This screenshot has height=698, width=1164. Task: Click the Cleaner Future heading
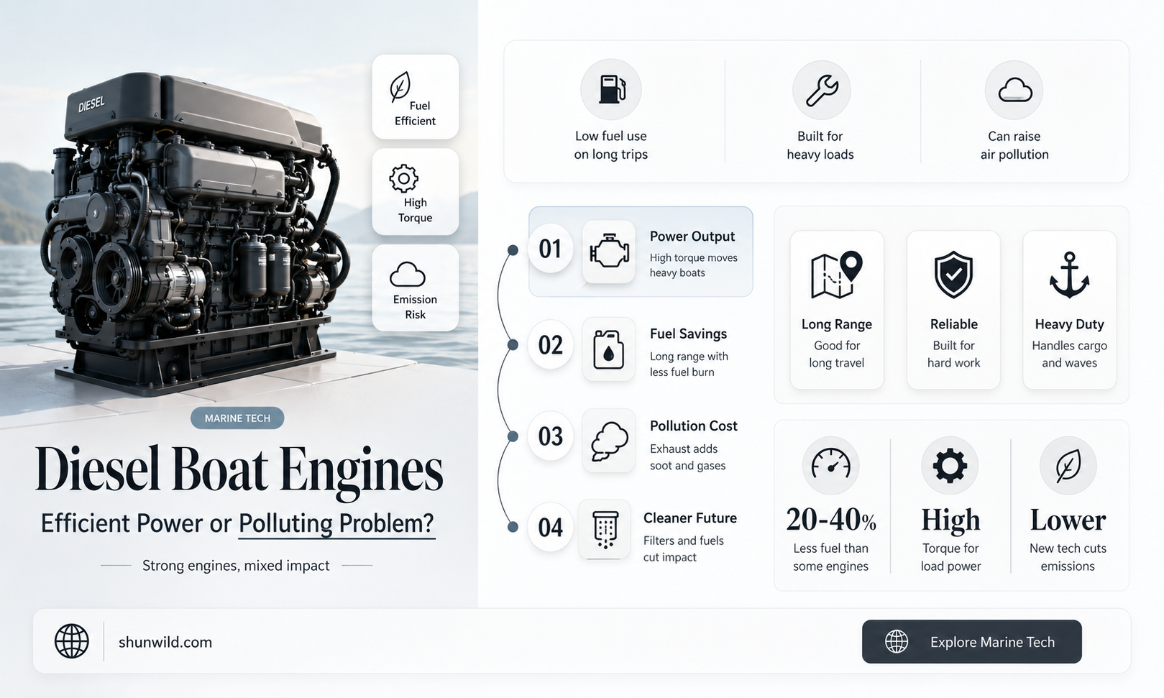click(x=690, y=518)
